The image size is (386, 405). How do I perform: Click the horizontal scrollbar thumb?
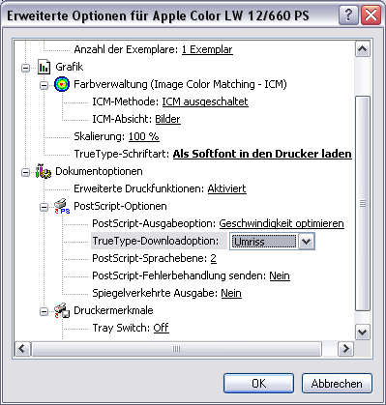(x=176, y=349)
